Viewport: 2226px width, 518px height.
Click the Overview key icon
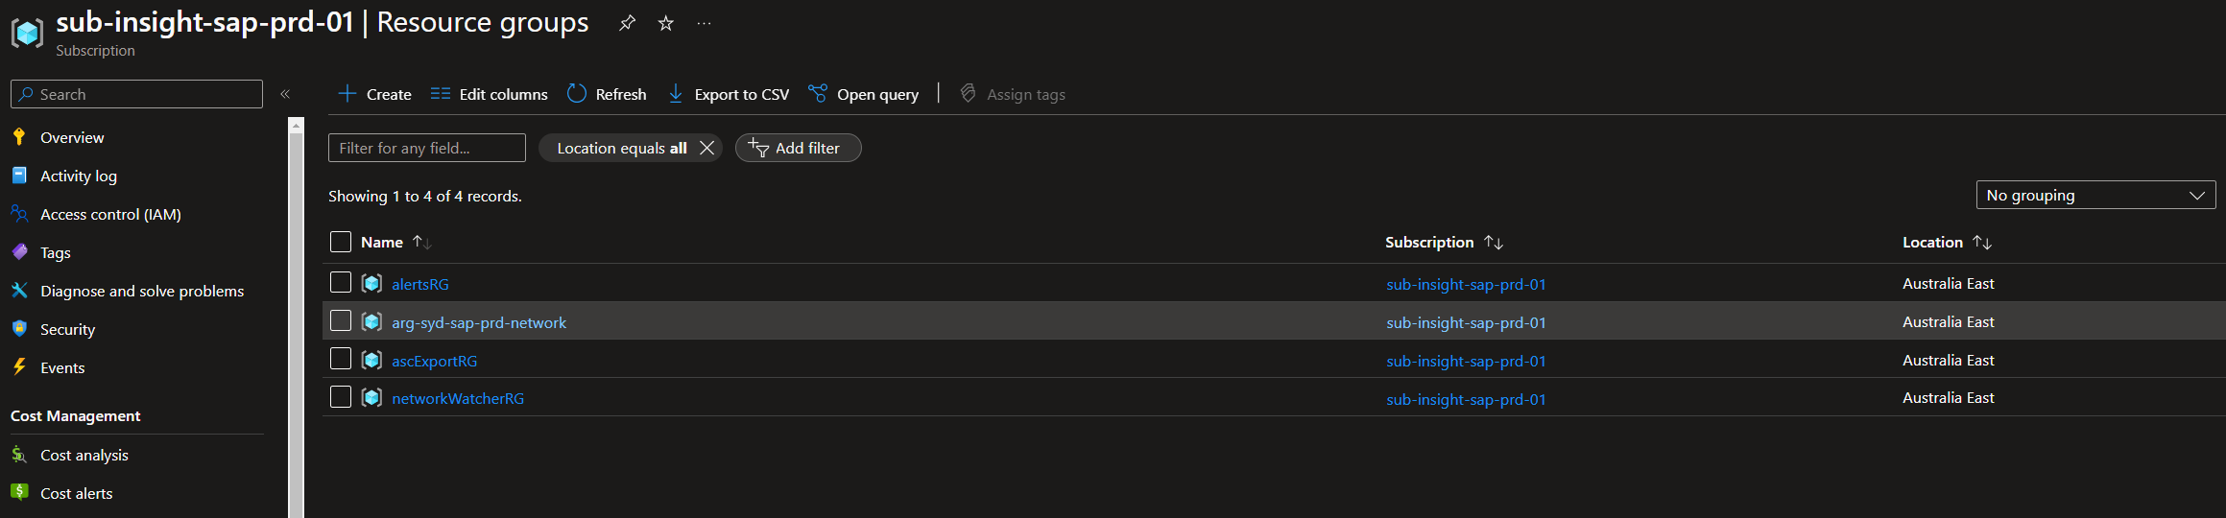[19, 137]
